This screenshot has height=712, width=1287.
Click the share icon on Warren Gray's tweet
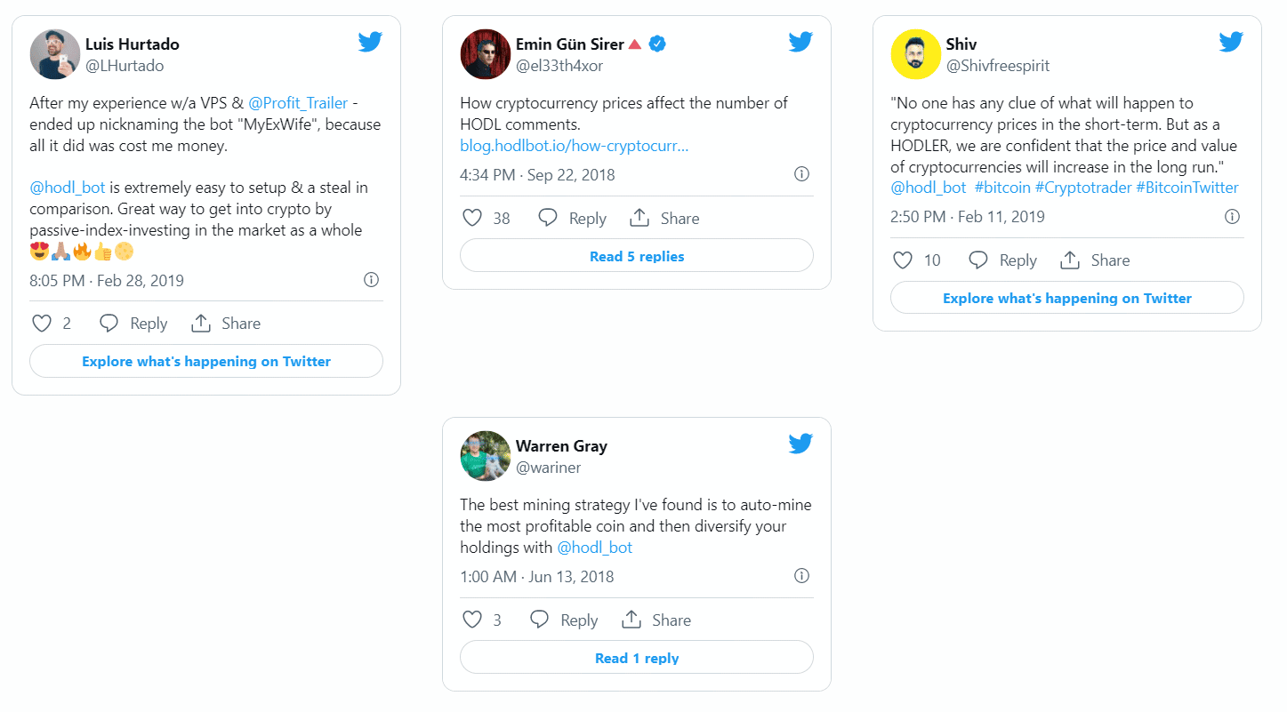click(x=632, y=620)
